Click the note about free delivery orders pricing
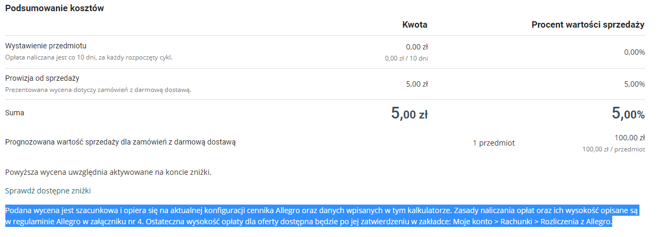This screenshot has width=657, height=237. 98,89
